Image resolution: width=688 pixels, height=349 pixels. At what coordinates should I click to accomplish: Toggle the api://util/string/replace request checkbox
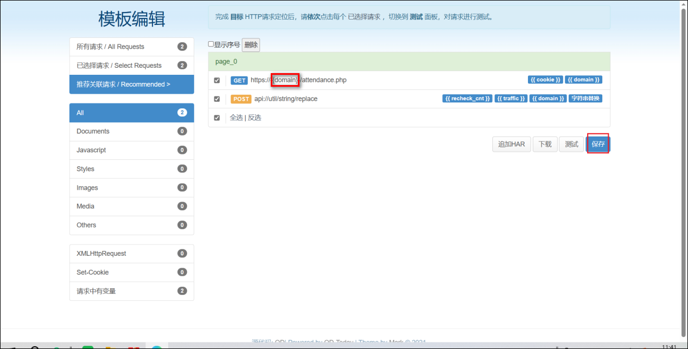(x=217, y=99)
